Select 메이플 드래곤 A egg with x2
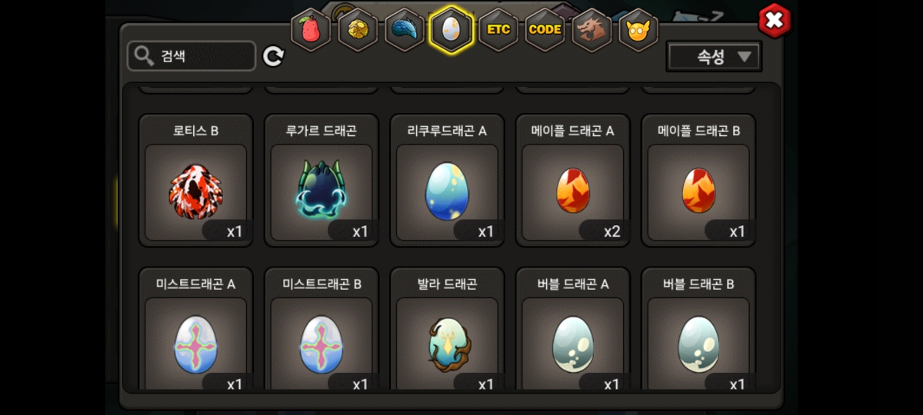Viewport: 923px width, 415px height. 573,181
